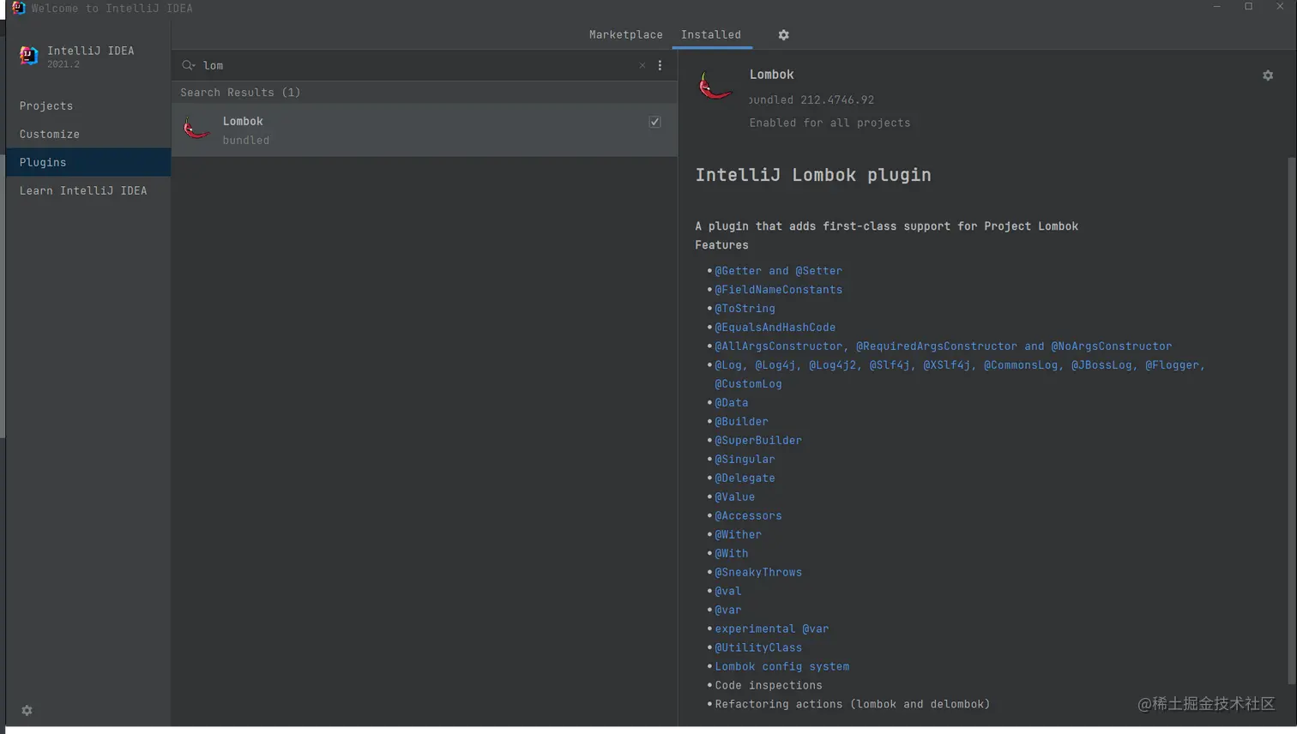Open the @Value link
This screenshot has height=734, width=1297.
pyautogui.click(x=734, y=497)
